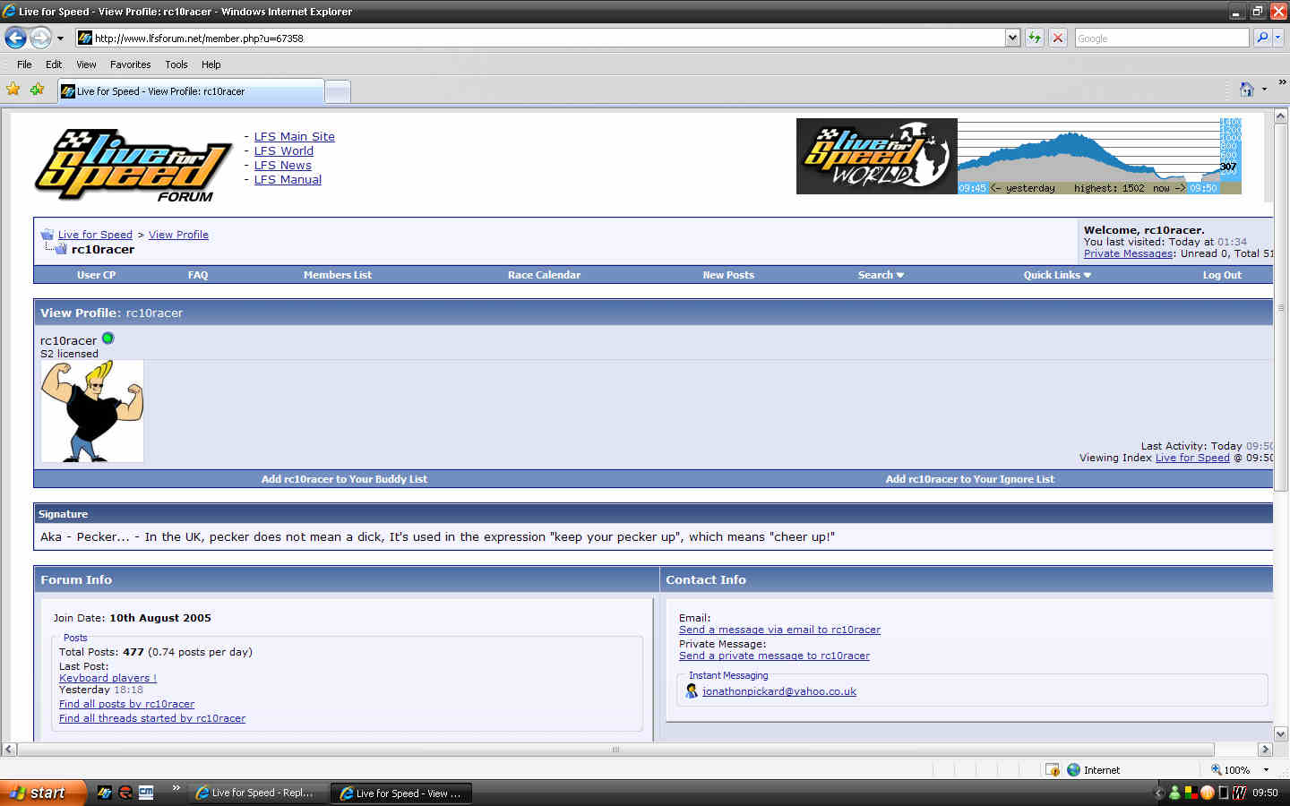Click the Internet zone globe icon
This screenshot has width=1290, height=806.
(x=1073, y=770)
